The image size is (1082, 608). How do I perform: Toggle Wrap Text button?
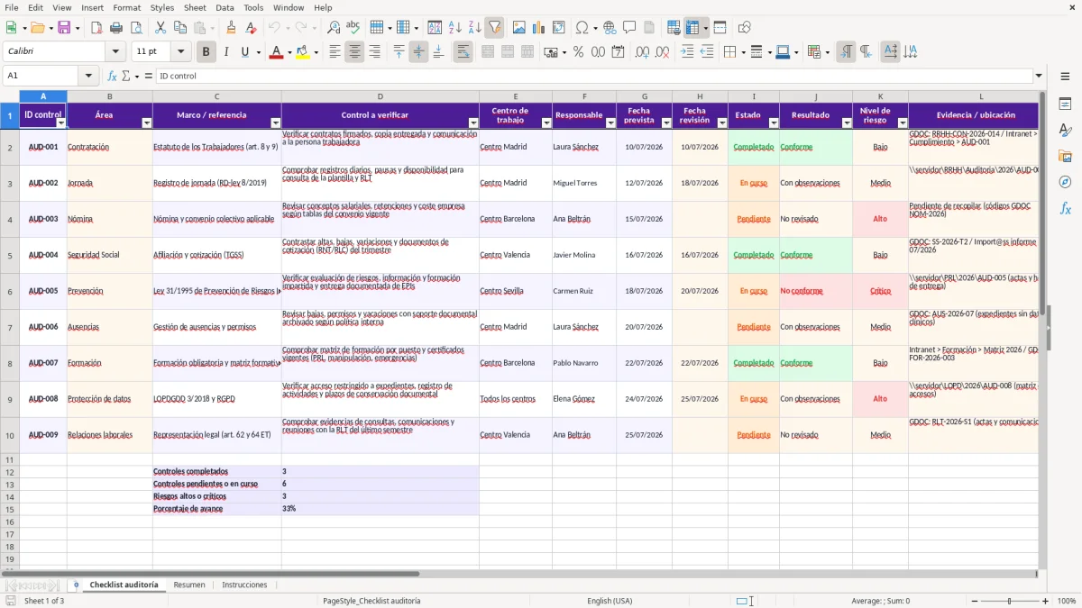463,52
